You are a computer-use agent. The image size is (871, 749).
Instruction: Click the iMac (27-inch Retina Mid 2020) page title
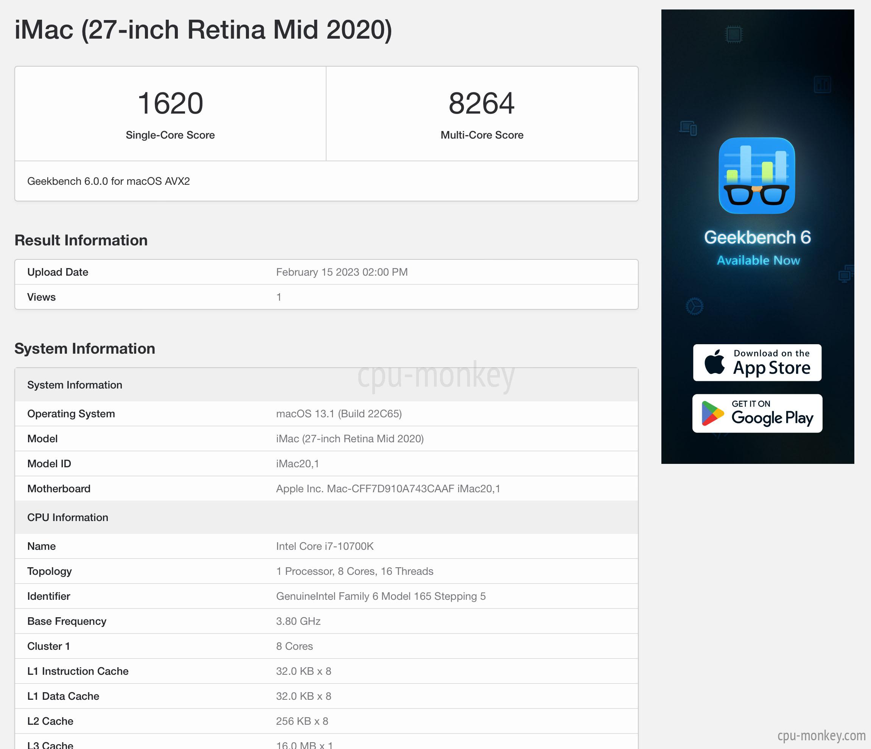point(204,30)
